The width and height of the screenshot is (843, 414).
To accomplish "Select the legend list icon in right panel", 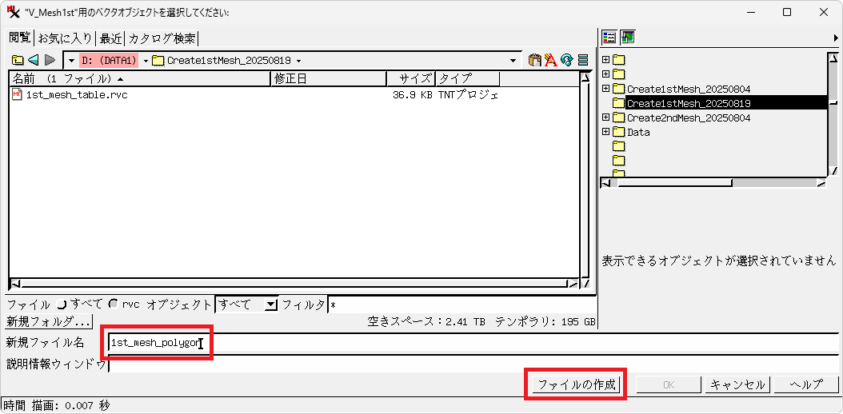I will pos(610,37).
